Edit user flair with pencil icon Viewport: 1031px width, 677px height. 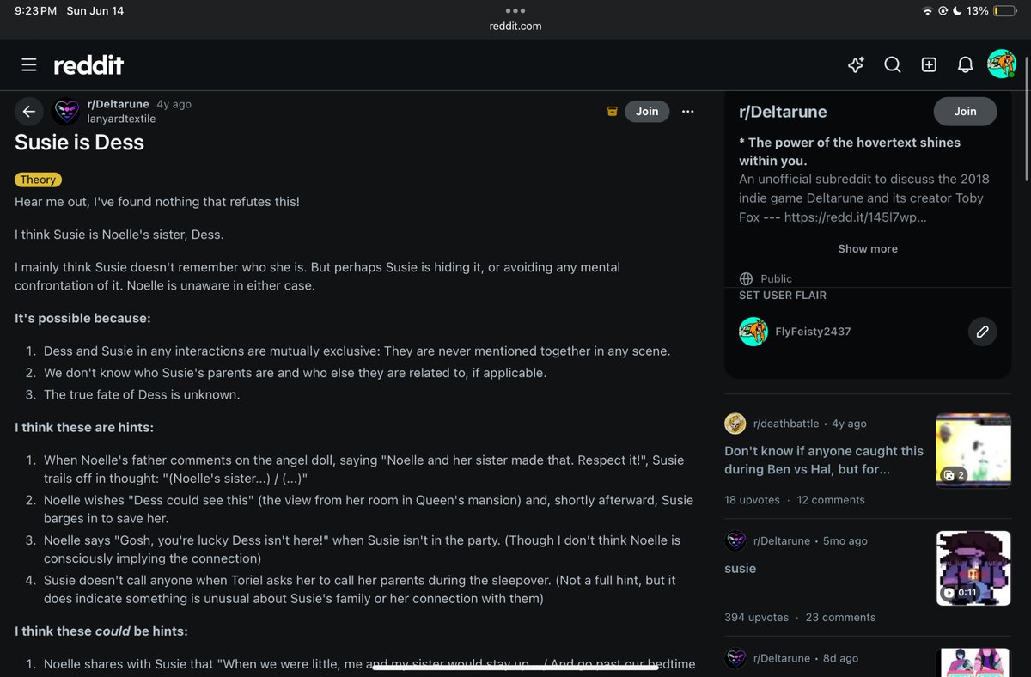pyautogui.click(x=982, y=332)
